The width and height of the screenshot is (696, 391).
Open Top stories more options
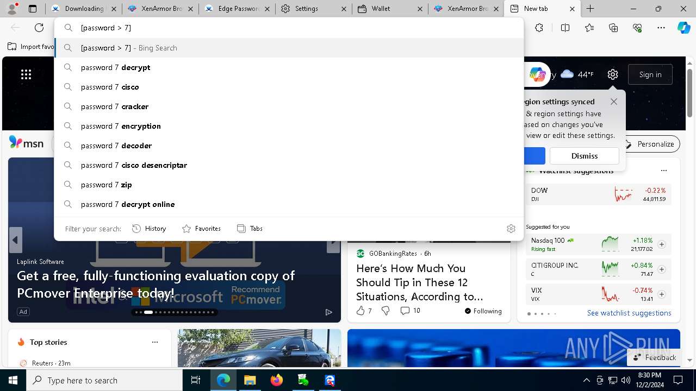(155, 342)
